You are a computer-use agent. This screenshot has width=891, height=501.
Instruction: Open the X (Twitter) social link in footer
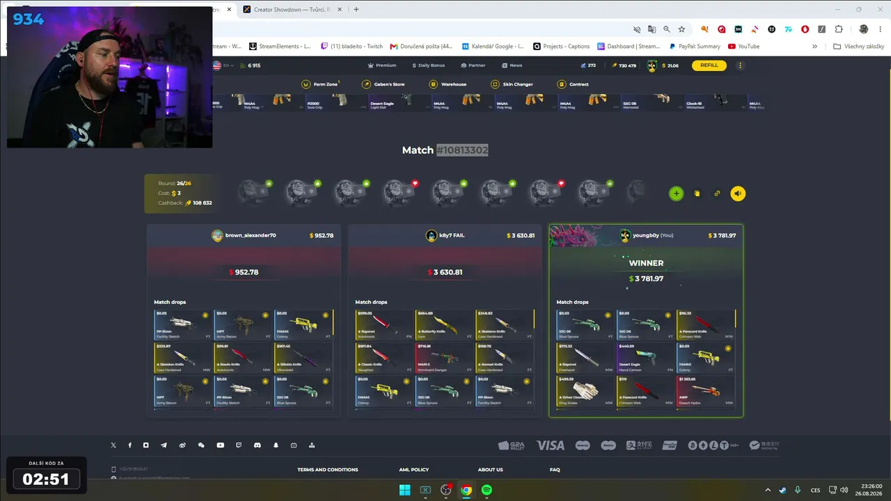[x=113, y=445]
